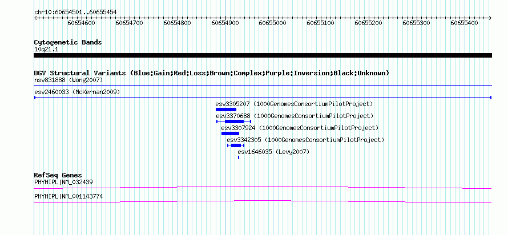Click ruler position 60654700
Image resolution: width=508 pixels, height=235 pixels.
coord(129,23)
